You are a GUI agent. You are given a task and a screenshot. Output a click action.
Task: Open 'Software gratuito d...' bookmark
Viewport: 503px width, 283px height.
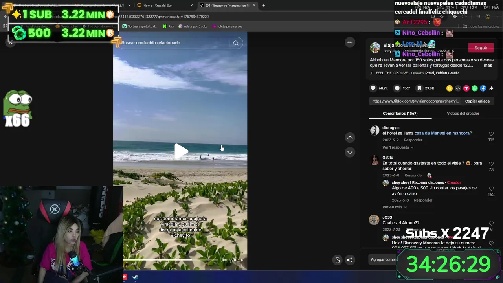pos(140,26)
